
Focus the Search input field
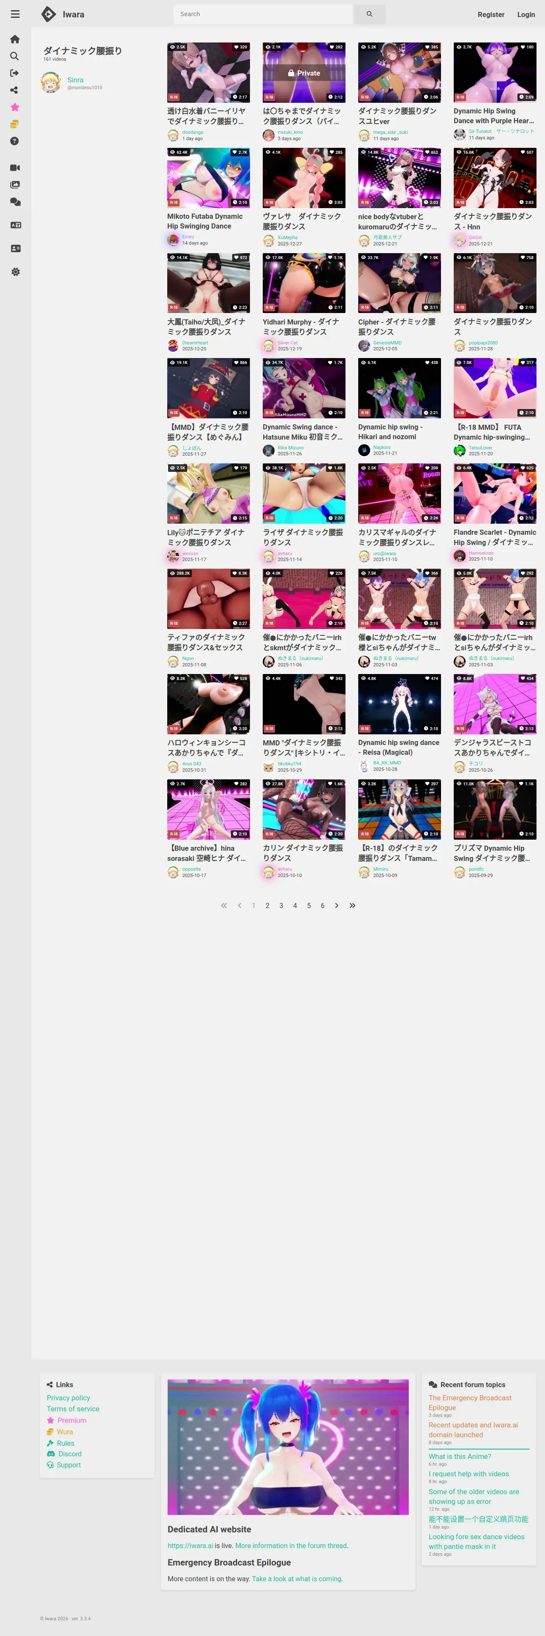click(x=263, y=14)
